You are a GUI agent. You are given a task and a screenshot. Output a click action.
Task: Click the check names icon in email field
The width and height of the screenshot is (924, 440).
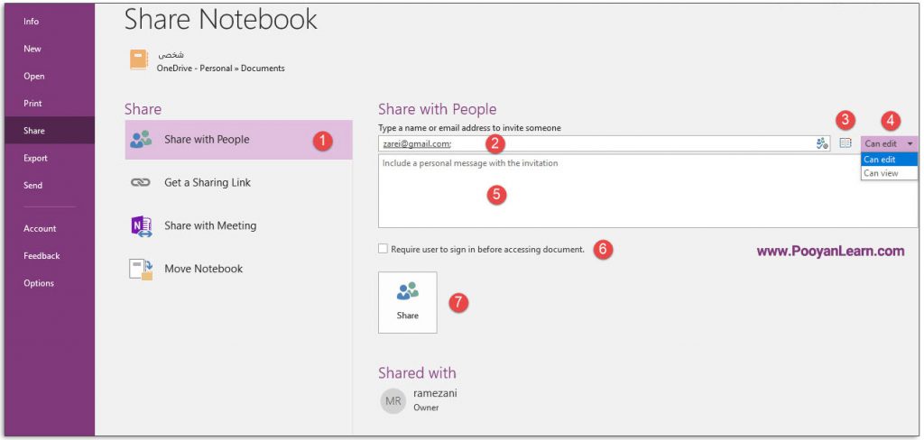822,143
